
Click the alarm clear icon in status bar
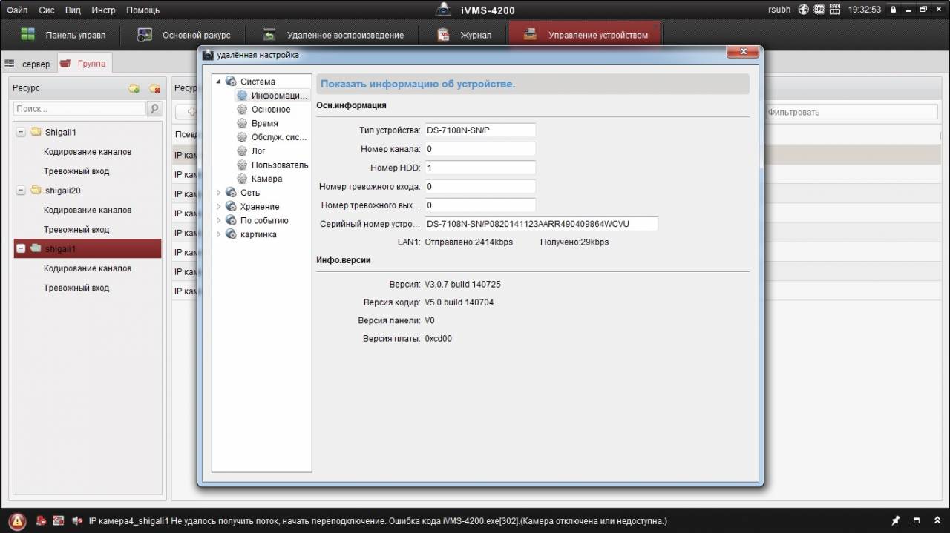pos(42,521)
